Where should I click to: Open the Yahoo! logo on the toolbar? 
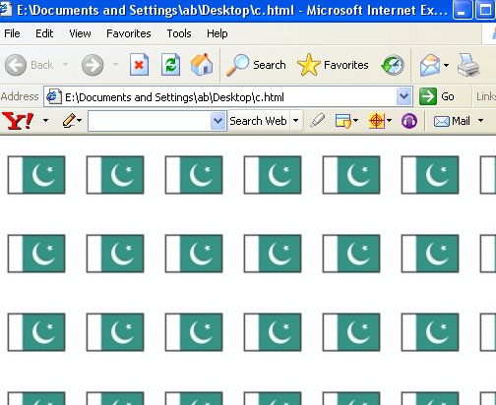pyautogui.click(x=18, y=121)
